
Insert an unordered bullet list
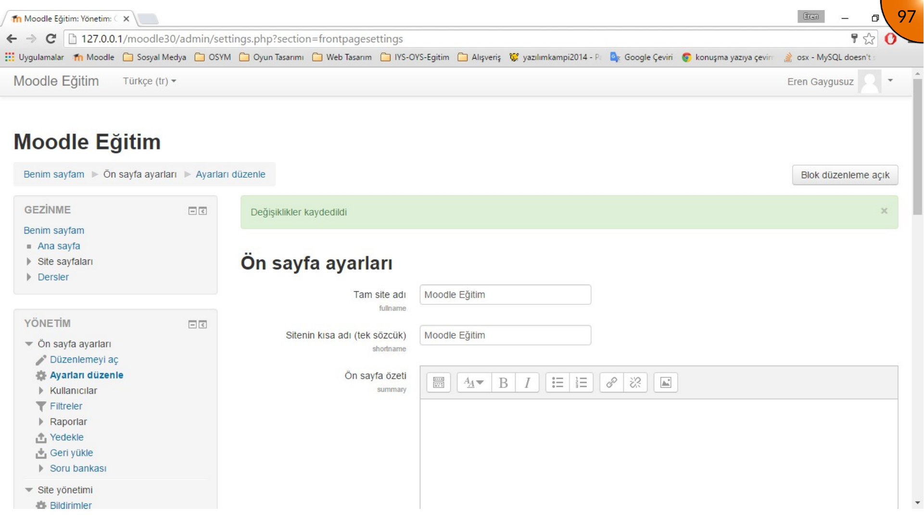pos(557,383)
